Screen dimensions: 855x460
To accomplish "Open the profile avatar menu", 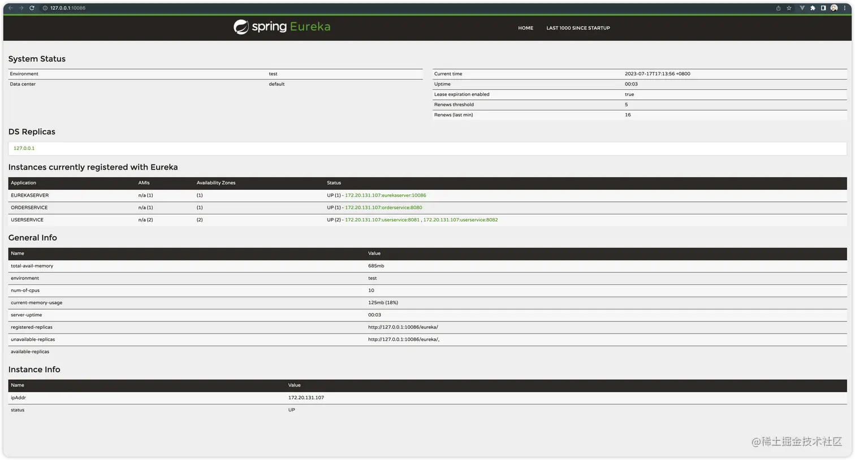I will click(x=834, y=8).
